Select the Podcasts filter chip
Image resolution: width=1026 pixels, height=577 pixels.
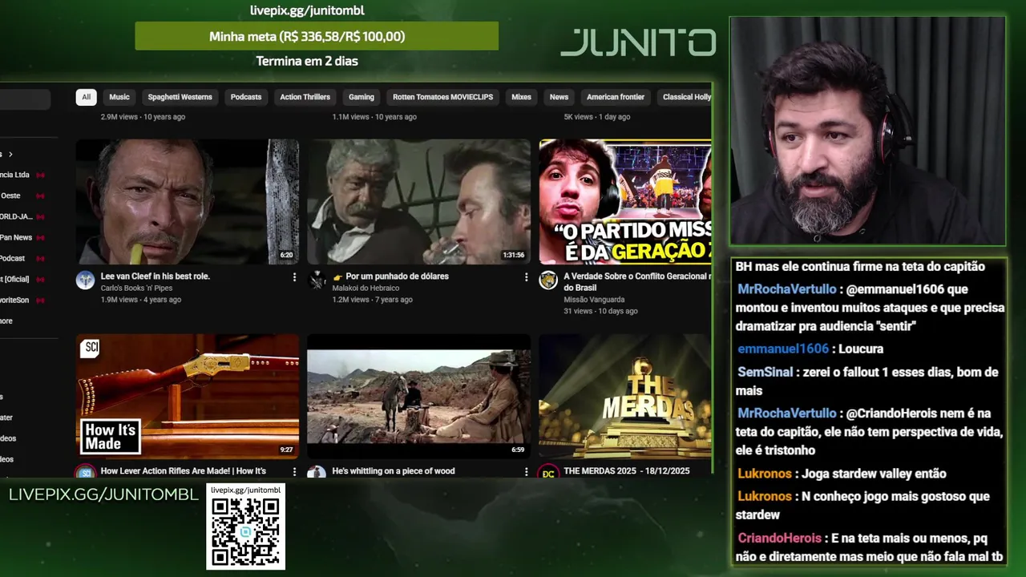pos(246,97)
